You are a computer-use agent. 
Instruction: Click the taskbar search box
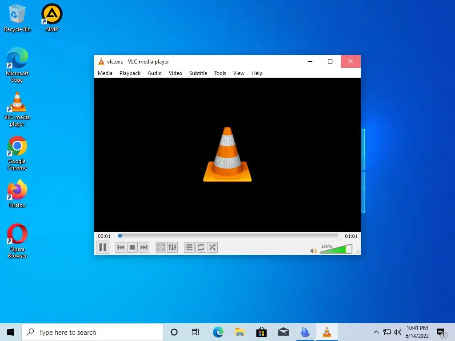click(92, 332)
